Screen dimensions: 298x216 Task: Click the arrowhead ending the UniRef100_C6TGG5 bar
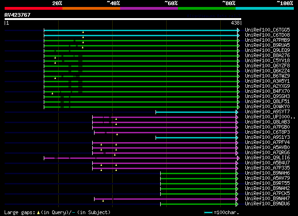coord(238,30)
